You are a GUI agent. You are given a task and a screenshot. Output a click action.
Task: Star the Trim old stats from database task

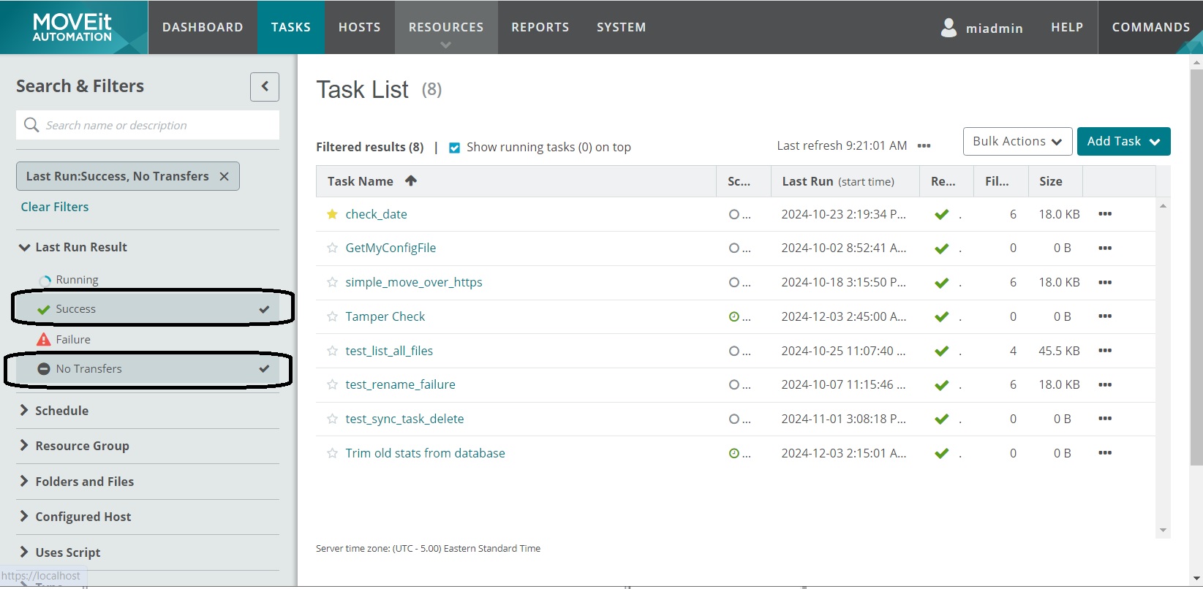(x=332, y=453)
